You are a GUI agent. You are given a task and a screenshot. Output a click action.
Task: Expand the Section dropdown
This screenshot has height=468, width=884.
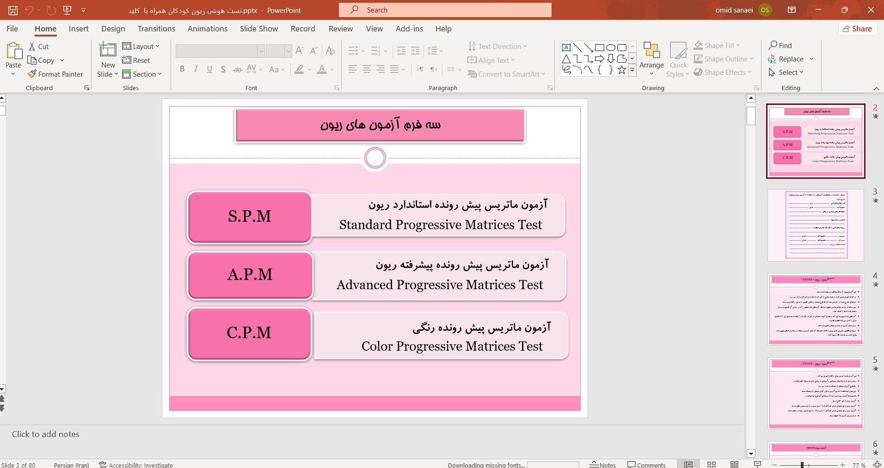coord(142,74)
